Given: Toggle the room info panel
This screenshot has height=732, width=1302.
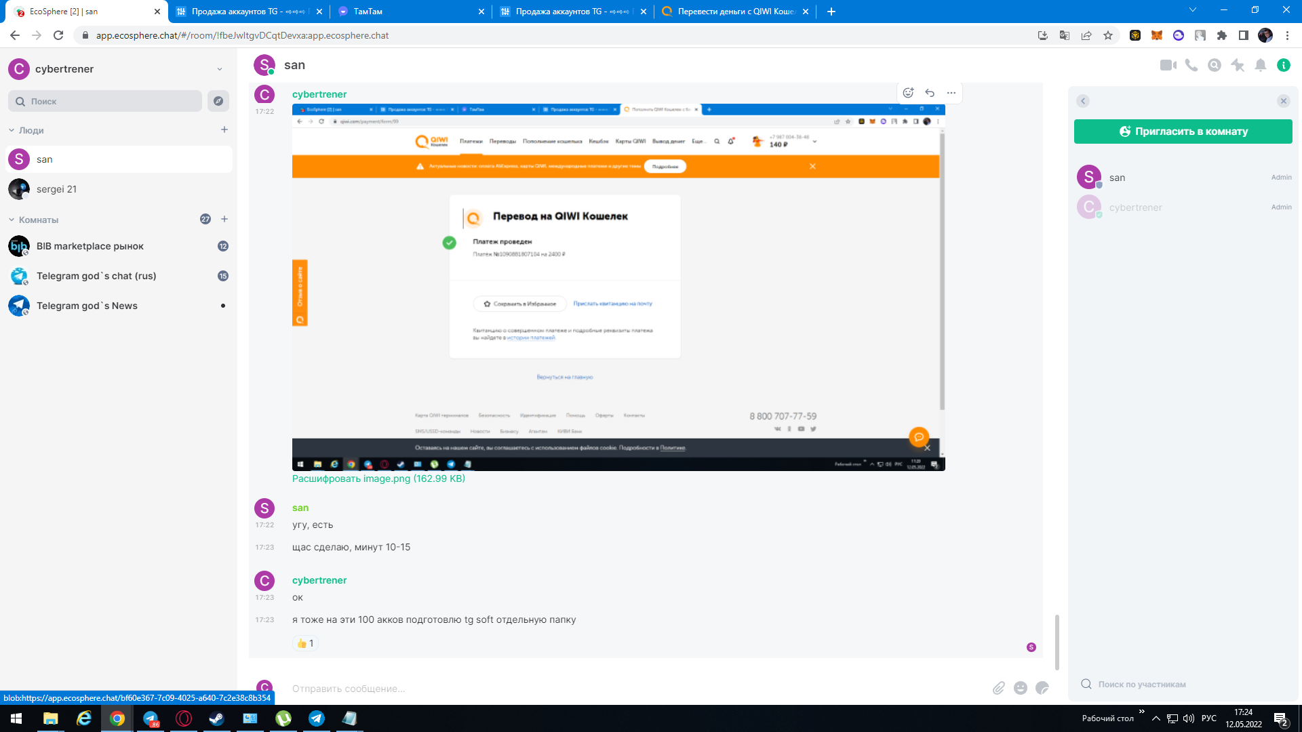Looking at the screenshot, I should coord(1283,65).
